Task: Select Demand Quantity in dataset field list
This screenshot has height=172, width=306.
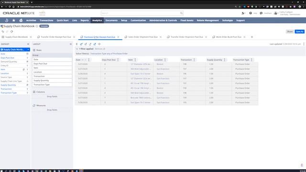Action: (x=9, y=62)
